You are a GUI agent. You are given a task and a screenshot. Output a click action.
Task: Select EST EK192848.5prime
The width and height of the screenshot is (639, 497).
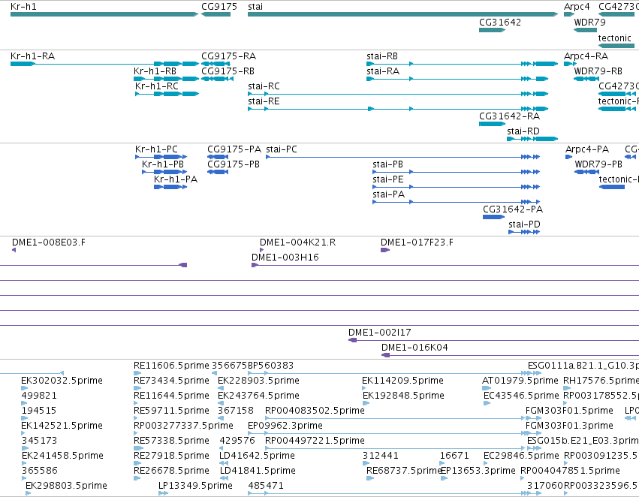[366, 403]
